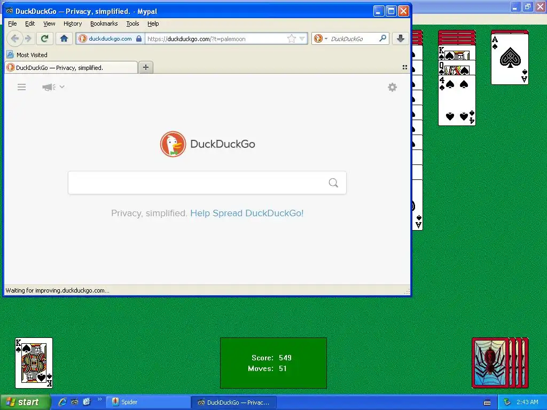
Task: Select the Queen of spades card in Spider
Action: tap(457, 68)
